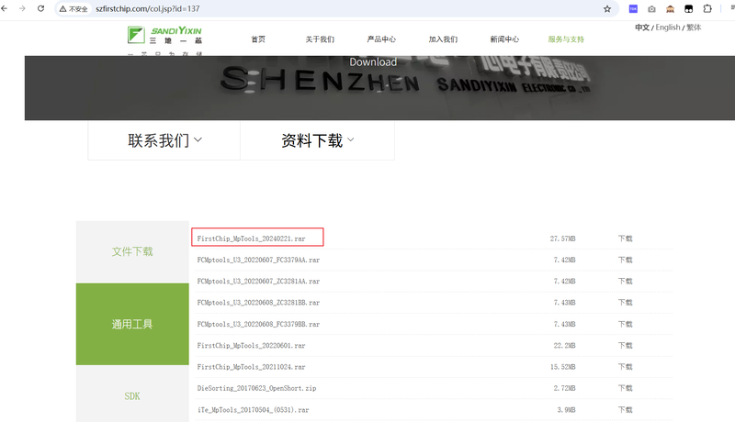Select the 文件下载 sidebar category
This screenshot has width=735, height=422.
pos(132,251)
